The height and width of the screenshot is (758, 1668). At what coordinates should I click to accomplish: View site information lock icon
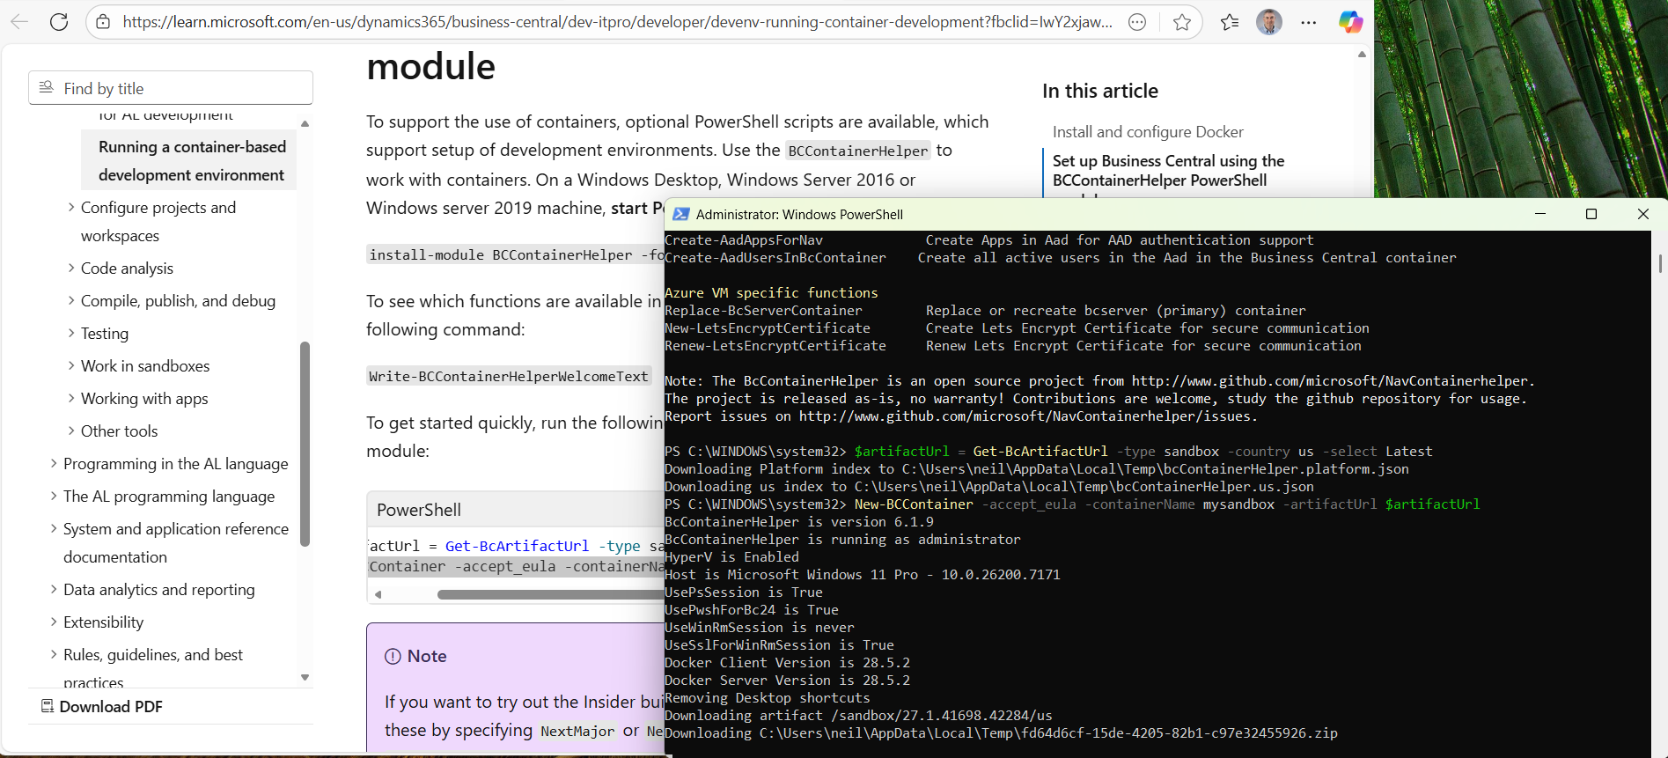click(103, 22)
